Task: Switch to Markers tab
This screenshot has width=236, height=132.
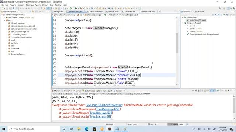Action: pyautogui.click(x=56, y=91)
